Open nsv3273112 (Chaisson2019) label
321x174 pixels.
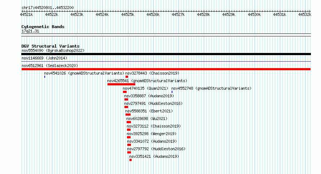(154, 126)
